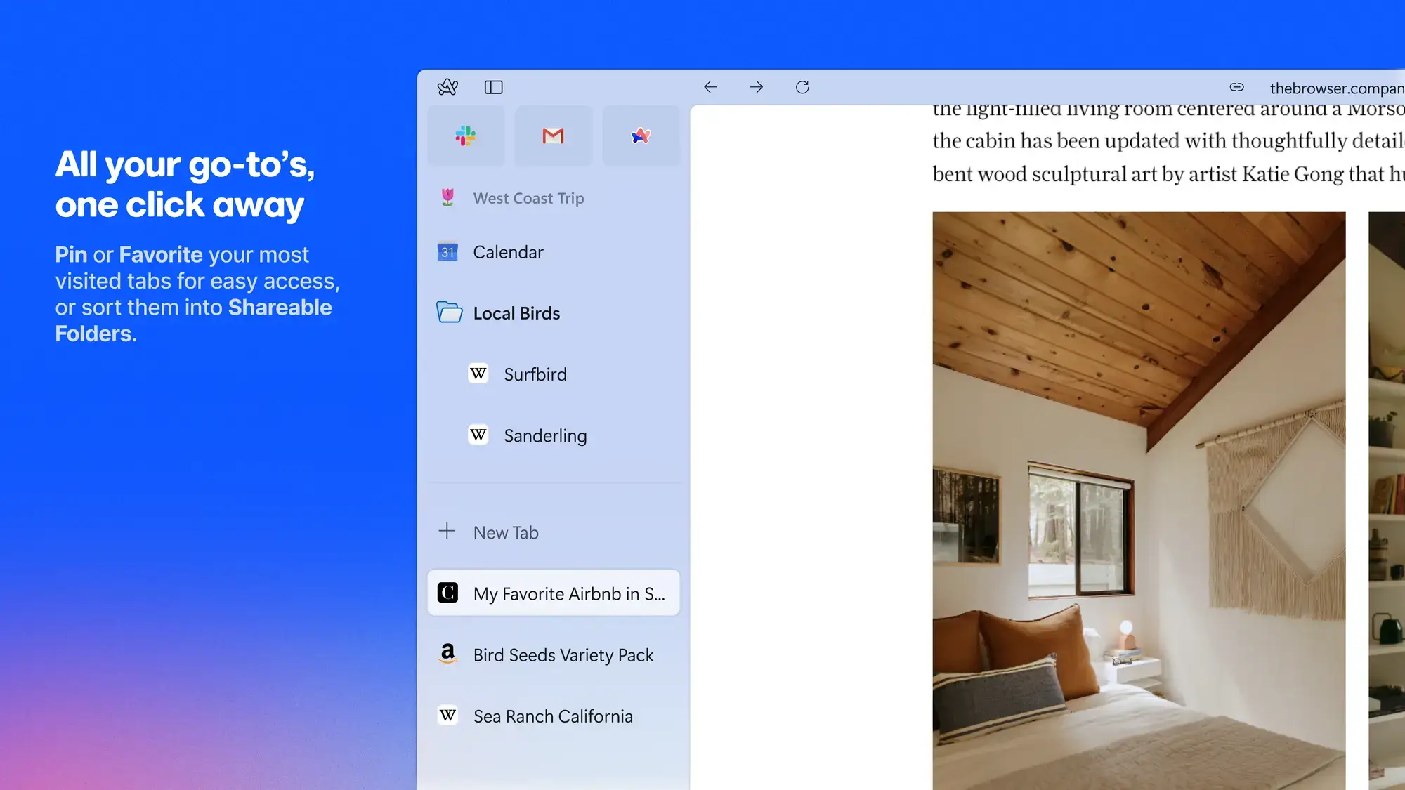Open the Gmail pinned app
This screenshot has width=1405, height=790.
(554, 136)
